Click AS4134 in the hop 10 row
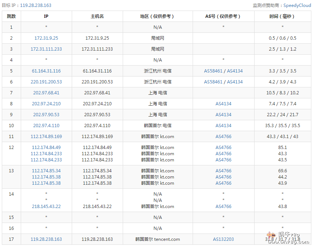The height and width of the screenshot is (247, 315). (x=223, y=126)
